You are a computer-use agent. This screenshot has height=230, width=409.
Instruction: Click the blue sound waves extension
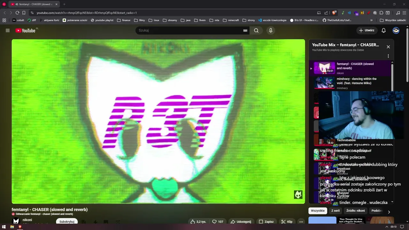click(349, 13)
